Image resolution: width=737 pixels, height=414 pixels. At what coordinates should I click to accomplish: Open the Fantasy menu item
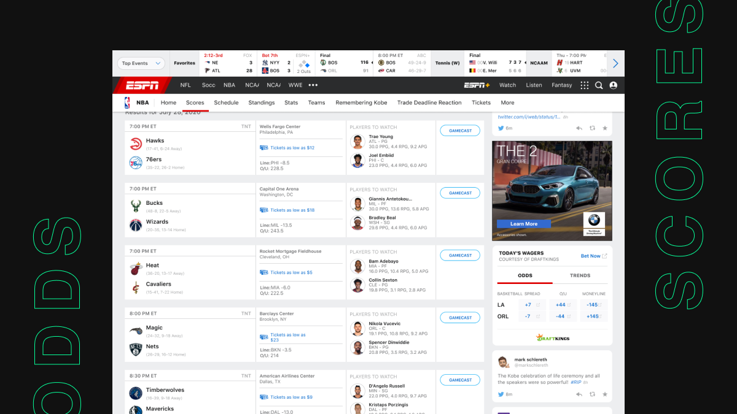(x=562, y=85)
